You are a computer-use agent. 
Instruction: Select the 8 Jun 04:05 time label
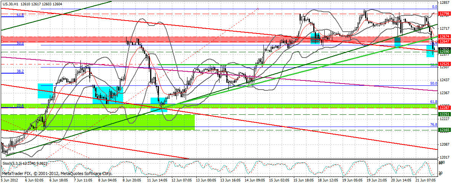[107, 180]
